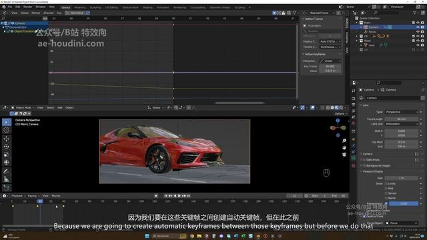The image size is (427, 240).
Task: Select the Annotate tool
Action: click(7, 171)
